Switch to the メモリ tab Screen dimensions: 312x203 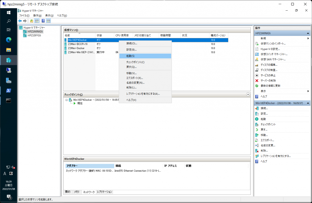coord(76,192)
